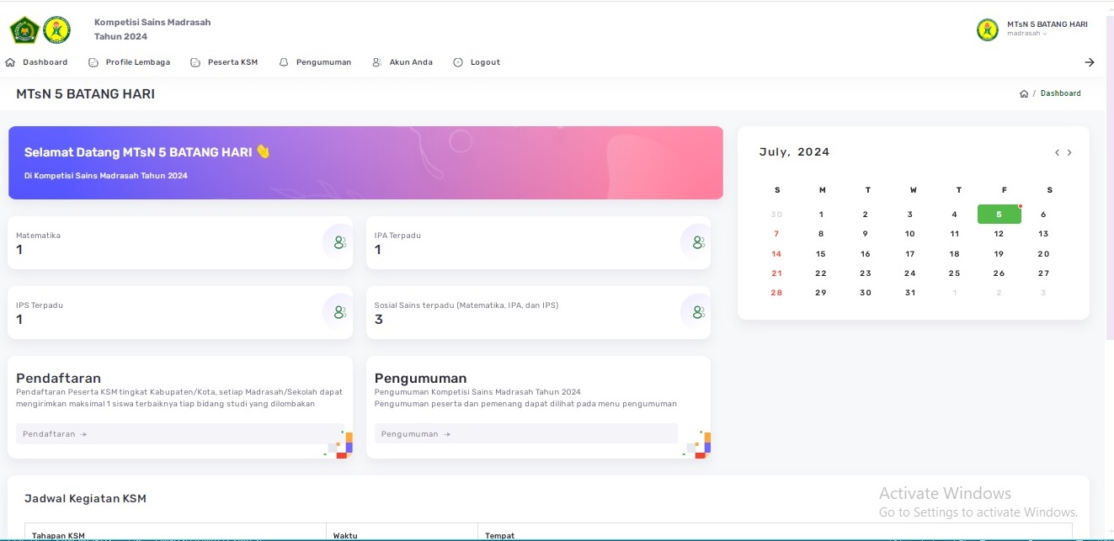Click the Logout menu item
The width and height of the screenshot is (1114, 541).
[x=477, y=62]
